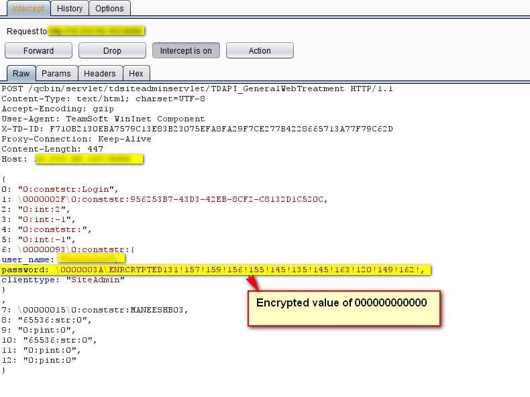This screenshot has width=530, height=397.
Task: Click the Forward button
Action: pos(38,51)
